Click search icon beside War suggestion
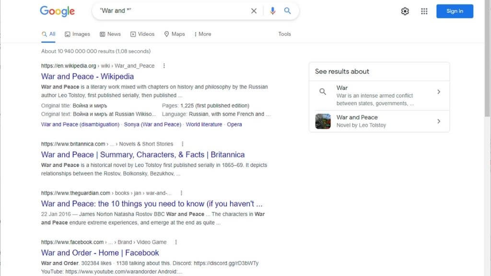Viewport: 491px width, 276px height. (x=323, y=92)
